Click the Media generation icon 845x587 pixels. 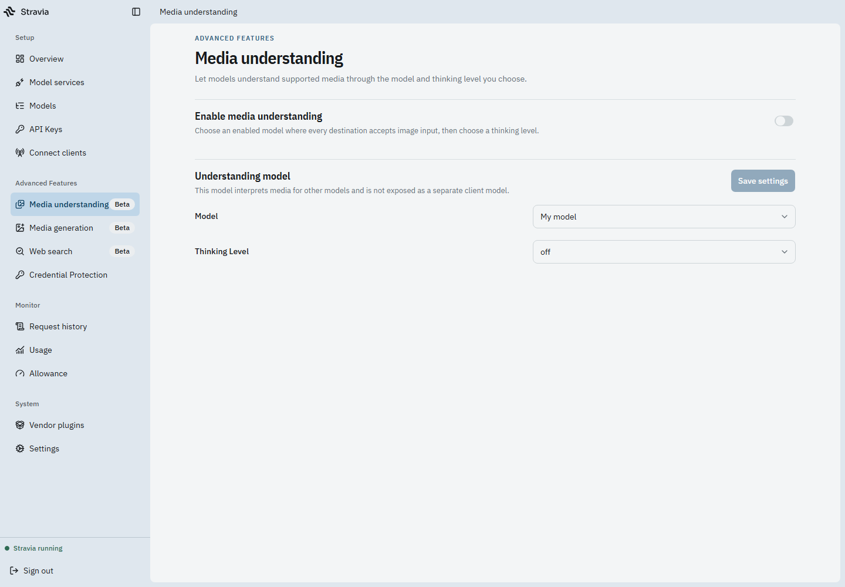(x=20, y=228)
